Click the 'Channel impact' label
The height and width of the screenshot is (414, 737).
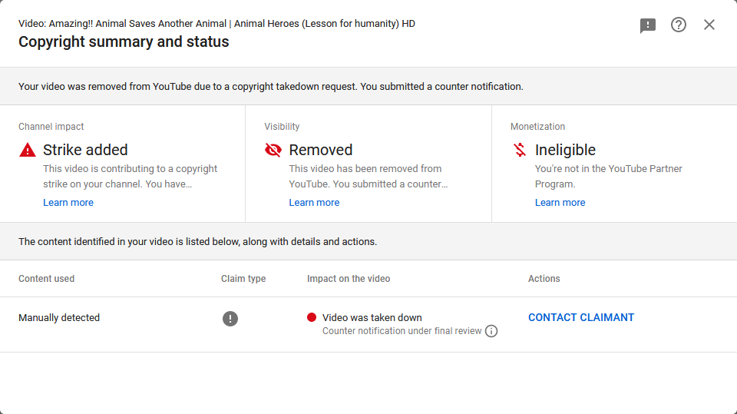(51, 127)
